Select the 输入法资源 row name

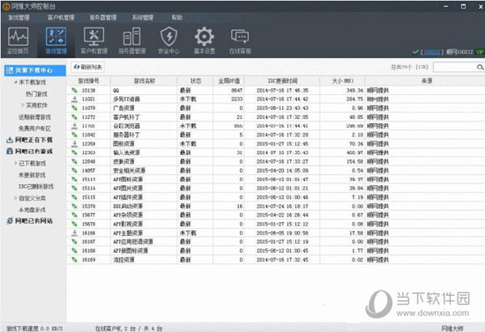point(126,152)
